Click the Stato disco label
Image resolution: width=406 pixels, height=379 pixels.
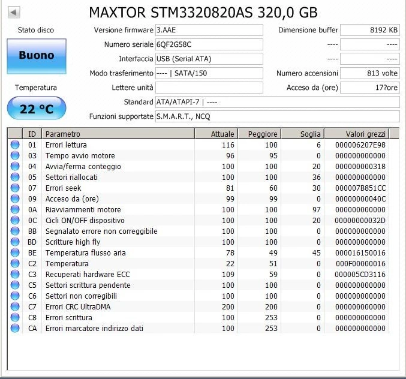coord(36,30)
